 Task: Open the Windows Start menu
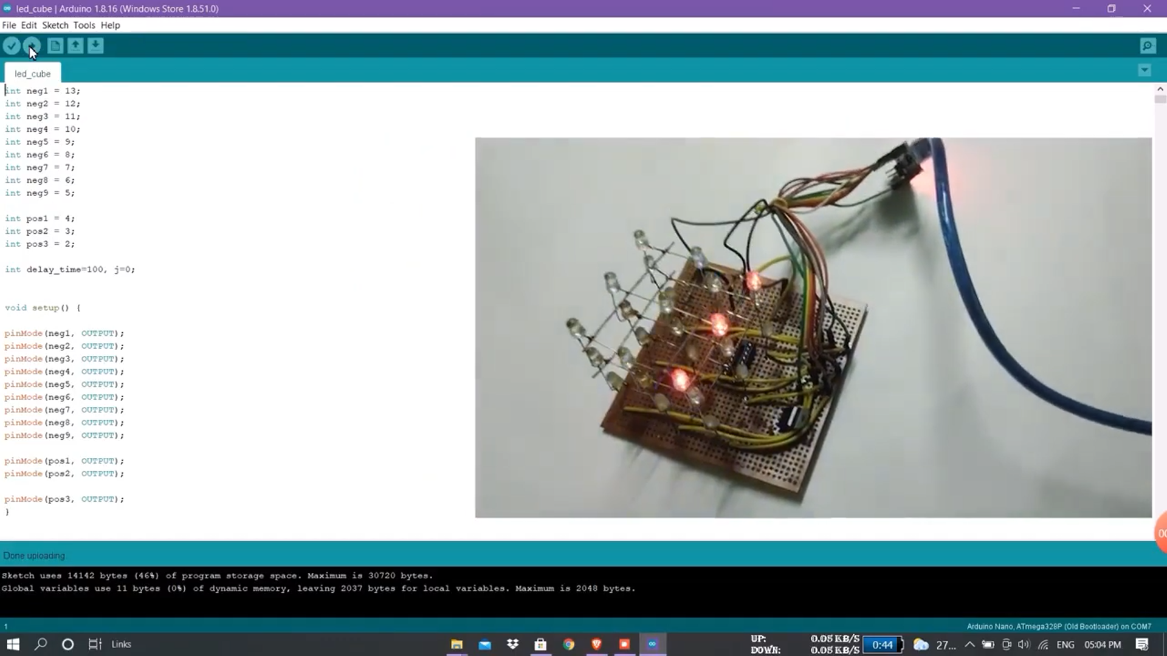[13, 644]
